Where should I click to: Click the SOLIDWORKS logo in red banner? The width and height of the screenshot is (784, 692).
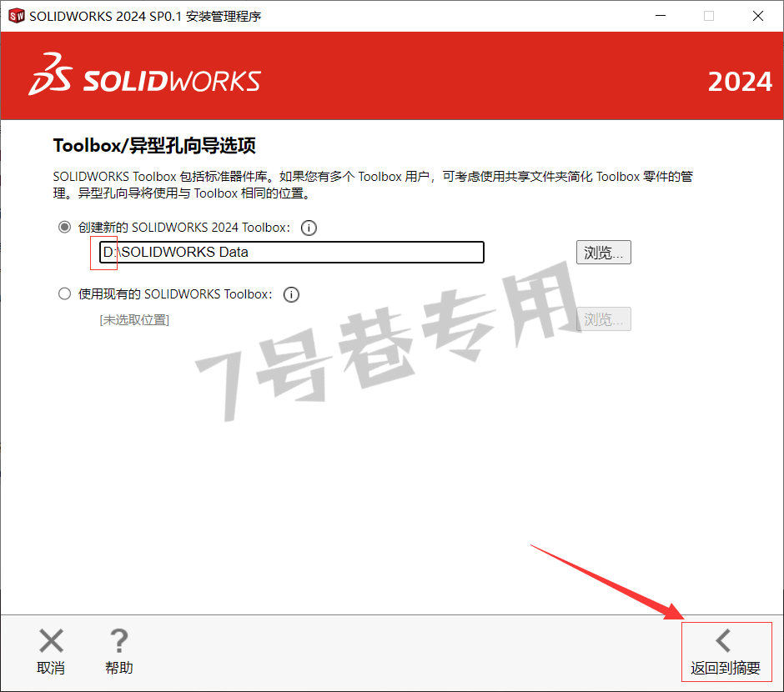(144, 75)
